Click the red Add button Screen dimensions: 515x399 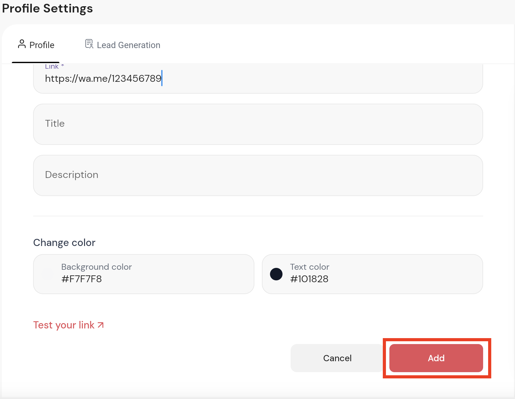[x=436, y=358]
